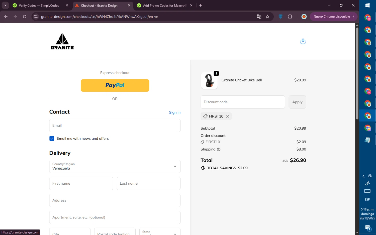
Task: Switch to Checkout Granite Design tab
Action: (99, 6)
